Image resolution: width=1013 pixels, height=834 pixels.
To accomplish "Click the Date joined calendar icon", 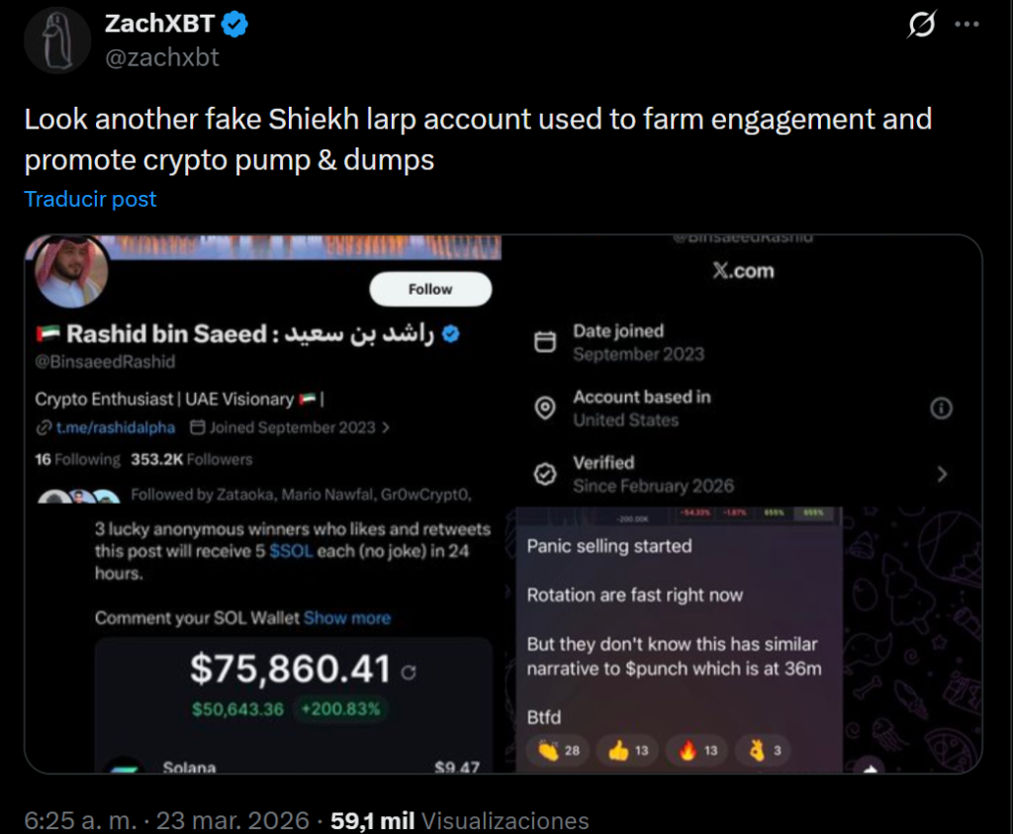I will point(545,340).
